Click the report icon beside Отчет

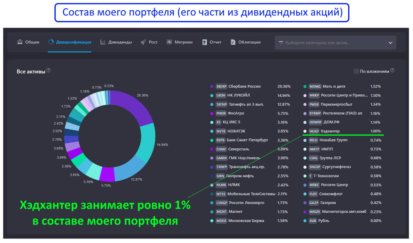coord(204,42)
